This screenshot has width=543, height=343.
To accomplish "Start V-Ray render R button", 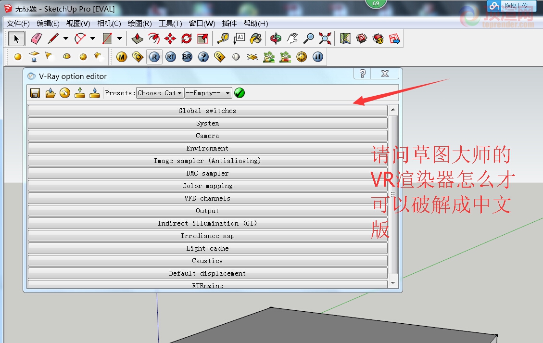I will [154, 57].
